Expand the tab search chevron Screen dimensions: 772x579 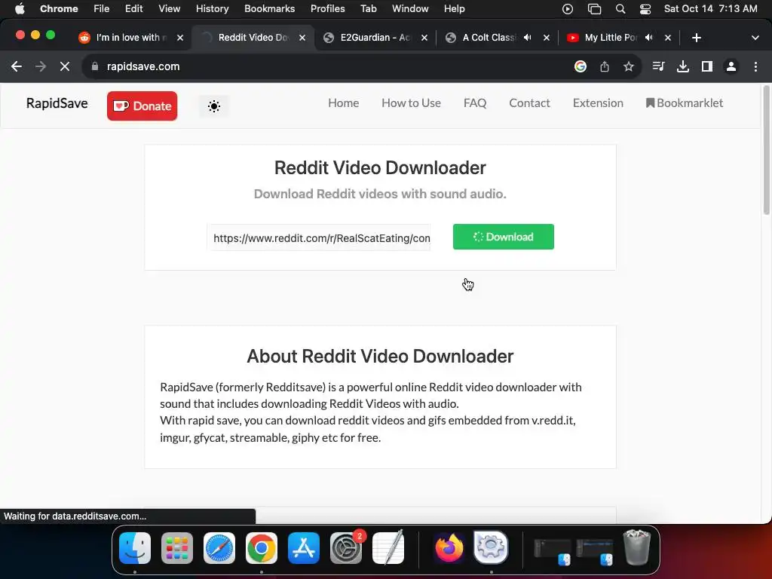pyautogui.click(x=755, y=38)
